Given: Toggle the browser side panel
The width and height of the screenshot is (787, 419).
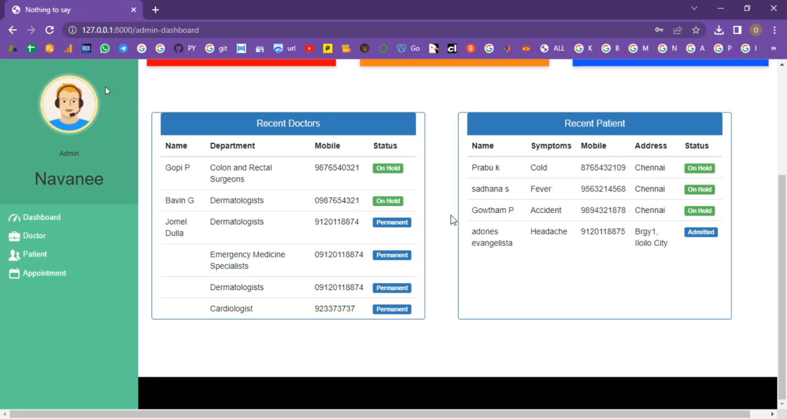Looking at the screenshot, I should 737,30.
